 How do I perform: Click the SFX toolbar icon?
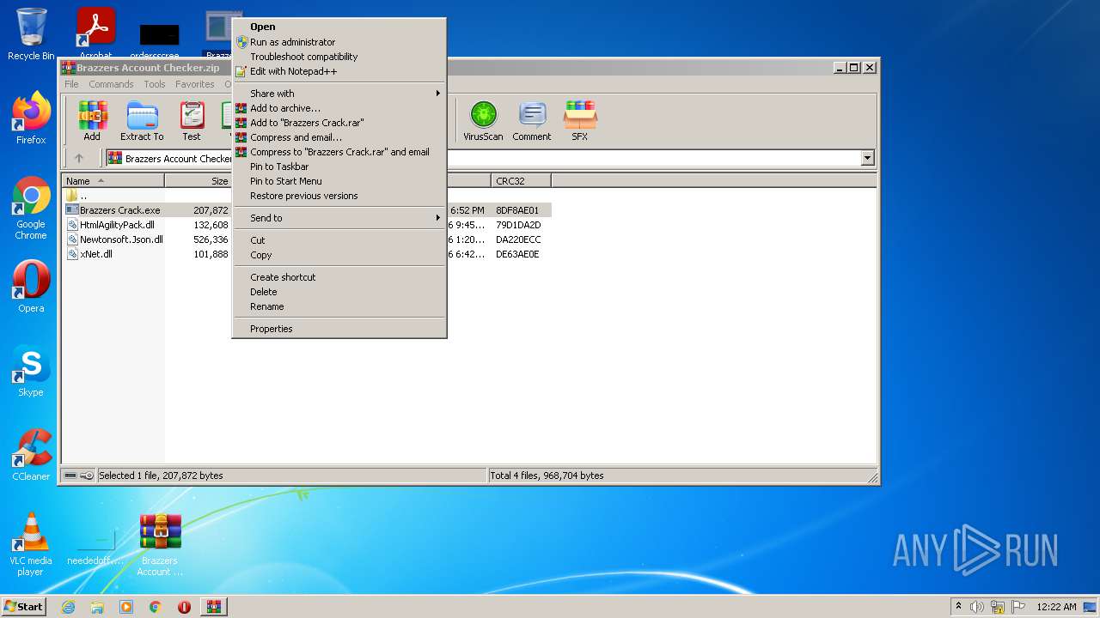click(x=580, y=121)
